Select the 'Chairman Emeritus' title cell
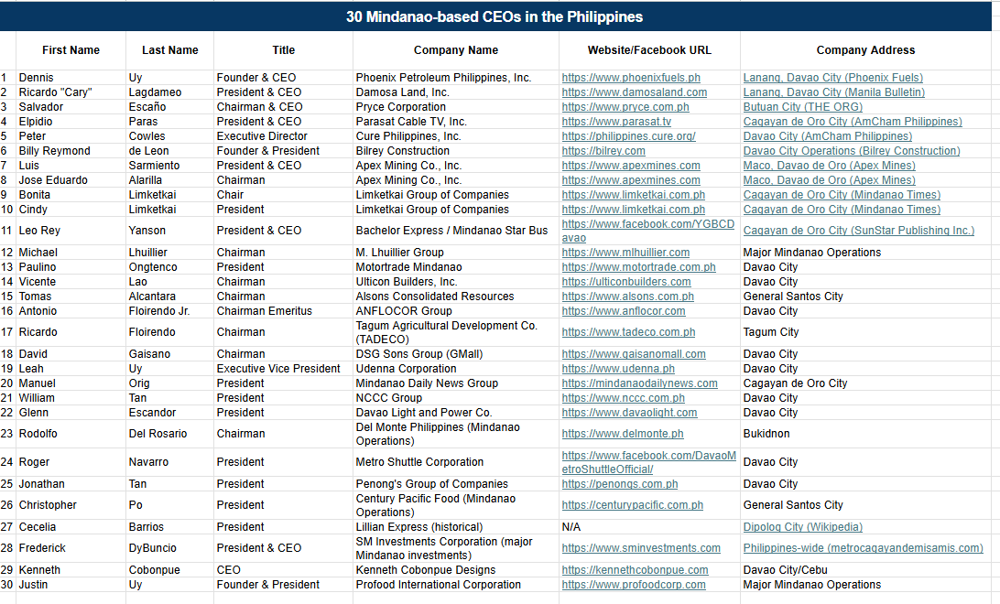1000x604 pixels. click(x=283, y=311)
